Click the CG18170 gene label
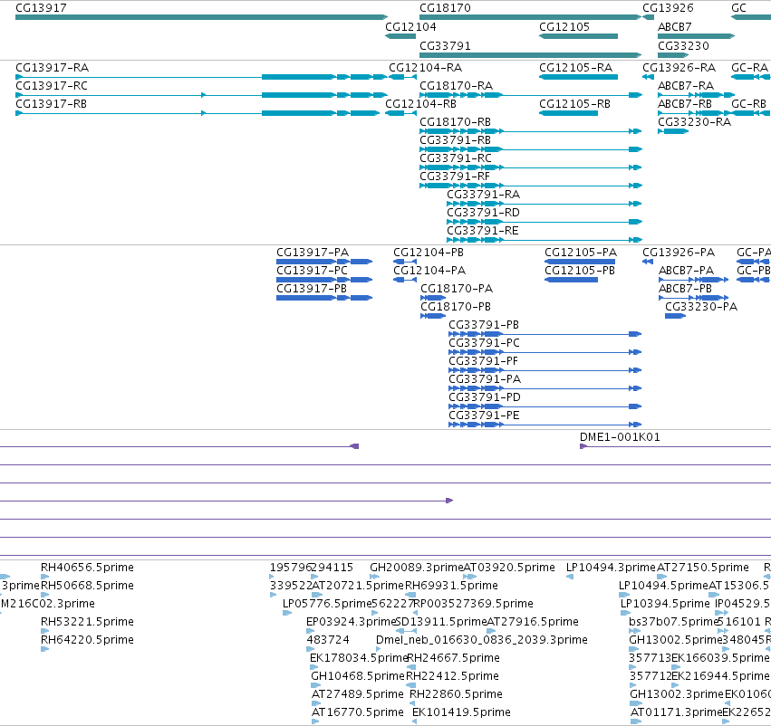Screen dimensions: 771x726 coord(445,8)
